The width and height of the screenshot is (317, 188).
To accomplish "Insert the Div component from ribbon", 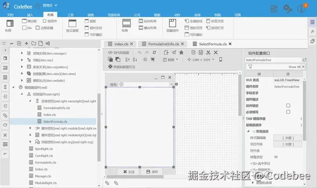I will pos(27,28).
